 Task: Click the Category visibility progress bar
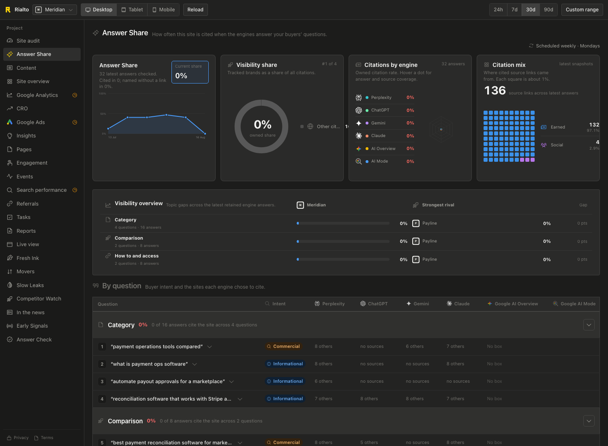[343, 223]
